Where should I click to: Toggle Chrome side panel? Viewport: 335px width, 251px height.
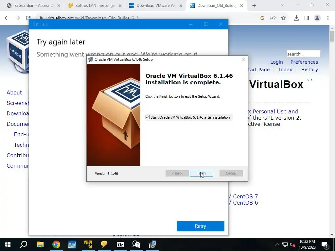(307, 18)
